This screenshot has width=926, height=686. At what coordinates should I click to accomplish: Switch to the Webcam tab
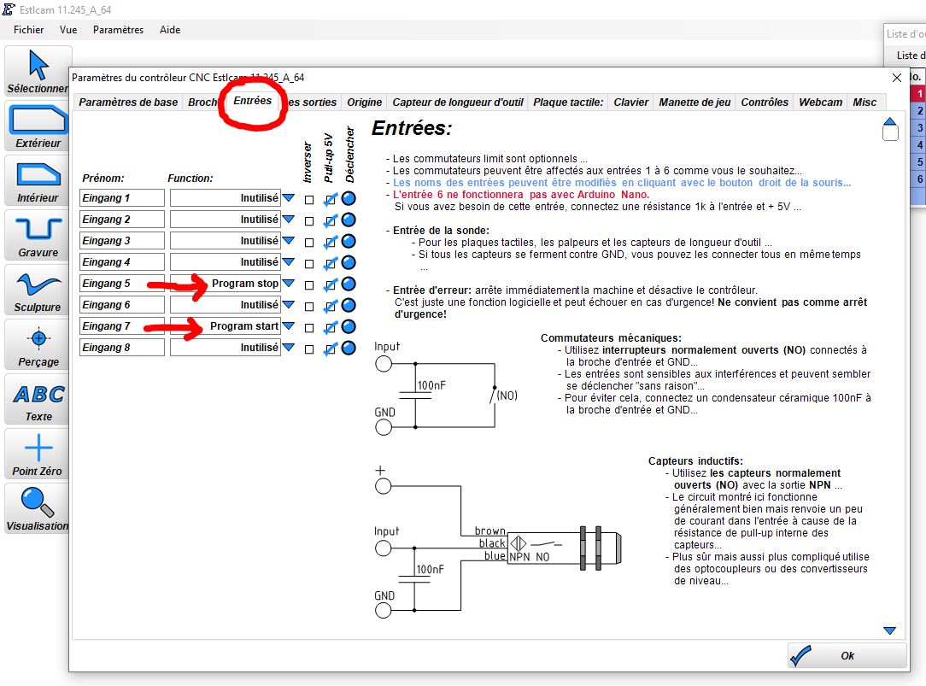[820, 103]
